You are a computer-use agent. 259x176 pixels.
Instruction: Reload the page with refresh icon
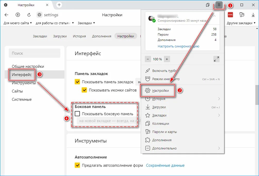tap(29, 15)
